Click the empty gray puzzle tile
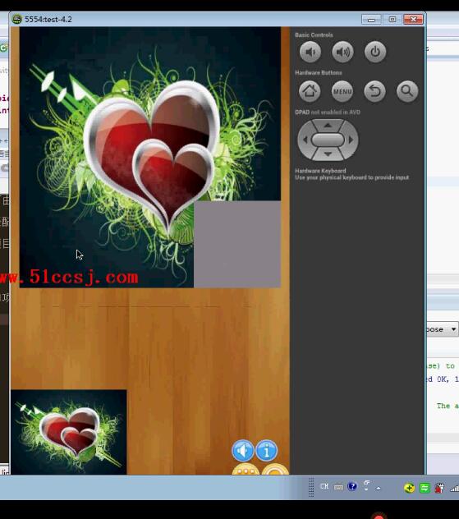This screenshot has height=519, width=459. pos(237,244)
